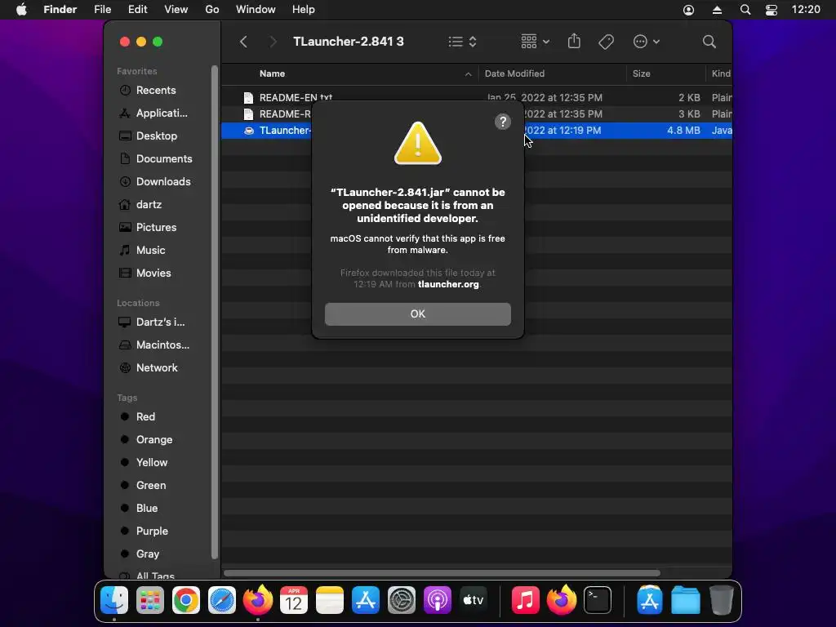Viewport: 836px width, 627px height.
Task: Click the Share toolbar icon
Action: [574, 41]
